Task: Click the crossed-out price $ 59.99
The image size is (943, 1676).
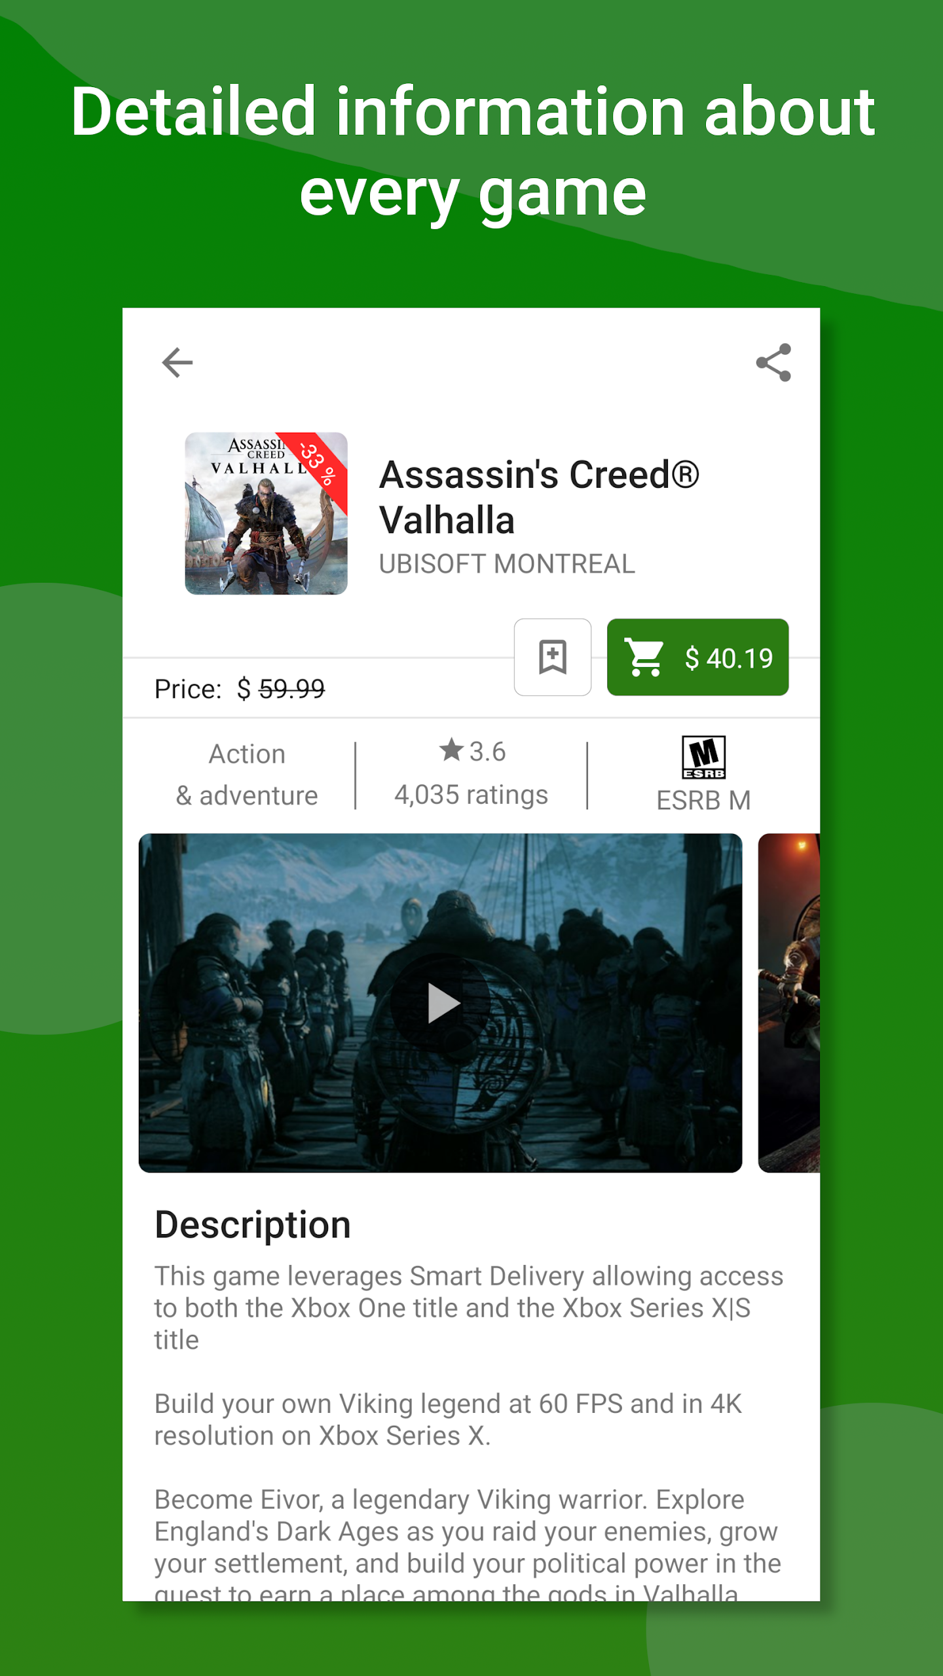Action: click(281, 689)
